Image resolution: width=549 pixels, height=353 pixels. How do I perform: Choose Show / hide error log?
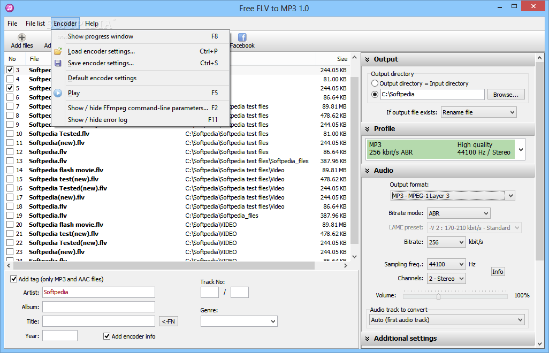pos(140,120)
